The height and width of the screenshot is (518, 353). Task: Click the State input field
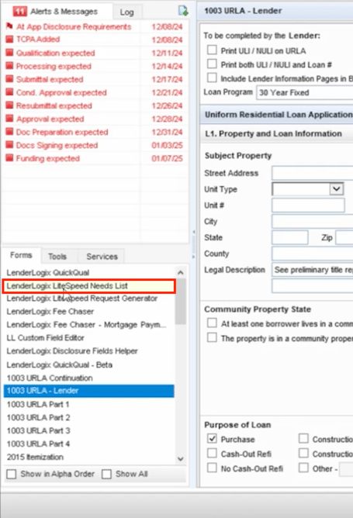click(x=290, y=237)
